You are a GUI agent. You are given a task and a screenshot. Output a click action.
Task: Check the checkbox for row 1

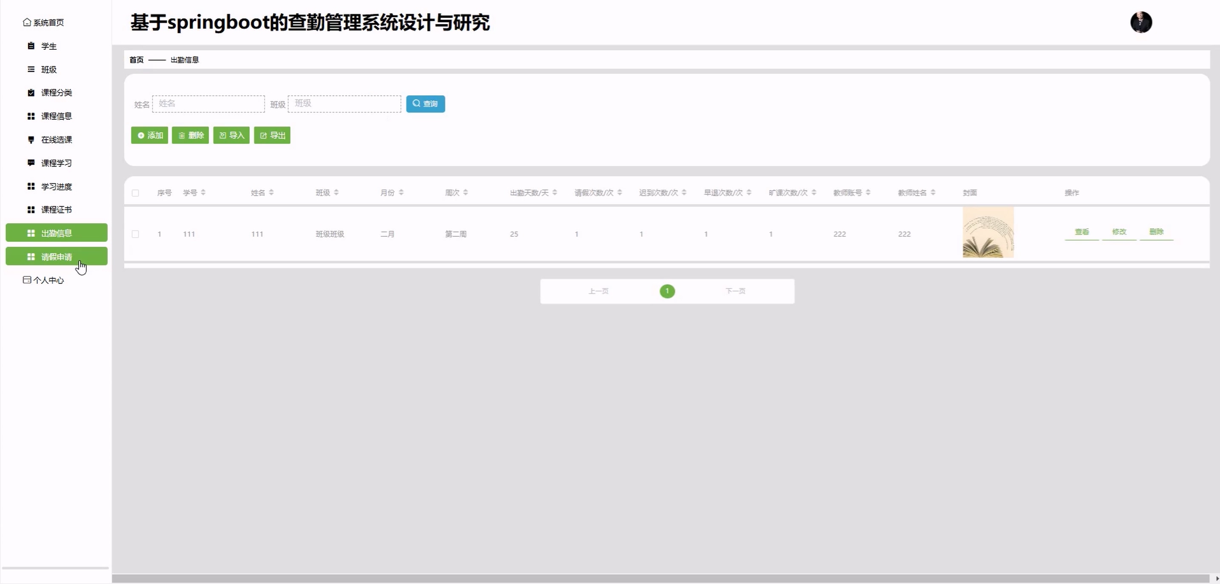(x=135, y=234)
